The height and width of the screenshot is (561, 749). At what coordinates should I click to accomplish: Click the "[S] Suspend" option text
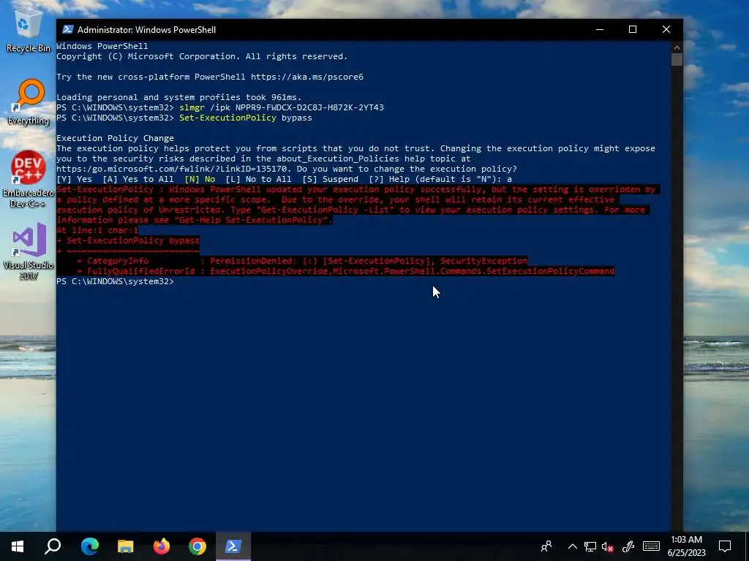coord(330,180)
